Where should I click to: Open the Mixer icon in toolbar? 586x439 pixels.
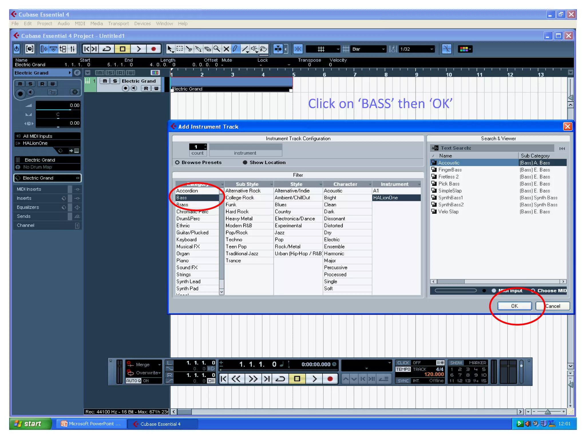click(x=73, y=49)
